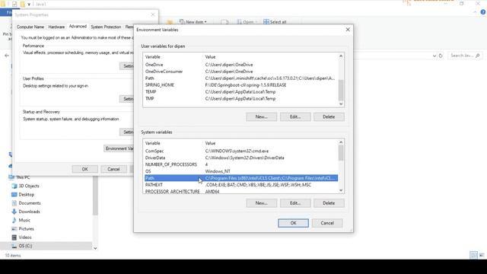Open Computer Name tab in System Properties
The image size is (487, 274).
[30, 27]
